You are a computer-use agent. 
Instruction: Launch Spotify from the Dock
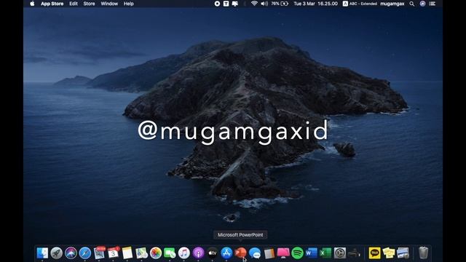[x=297, y=253]
